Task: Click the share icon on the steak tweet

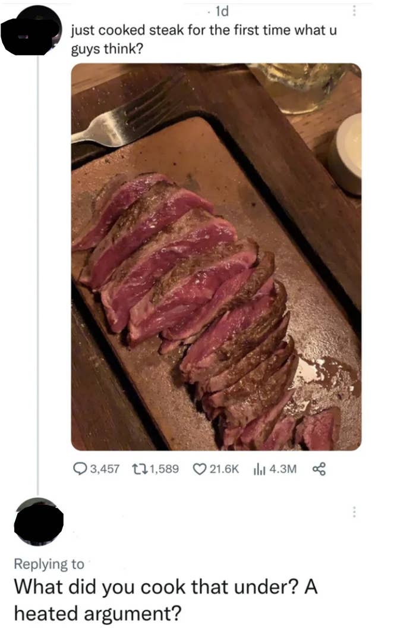Action: point(319,469)
